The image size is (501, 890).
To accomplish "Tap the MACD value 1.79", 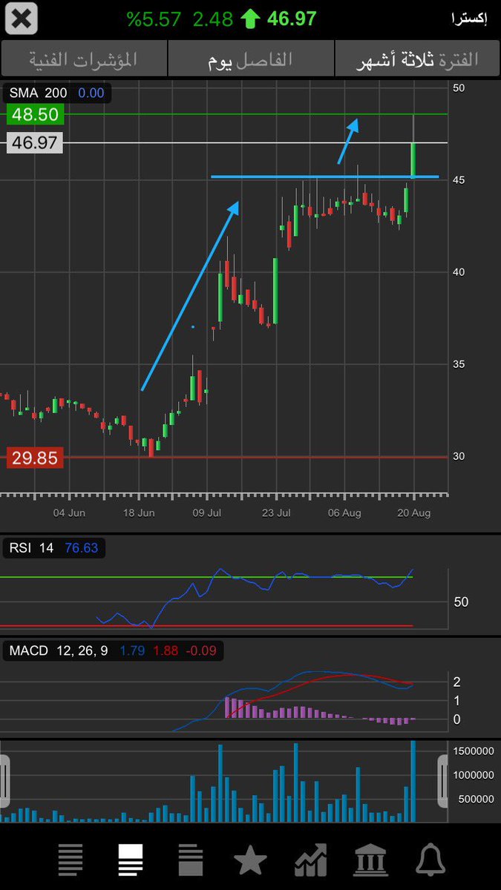I will point(131,650).
